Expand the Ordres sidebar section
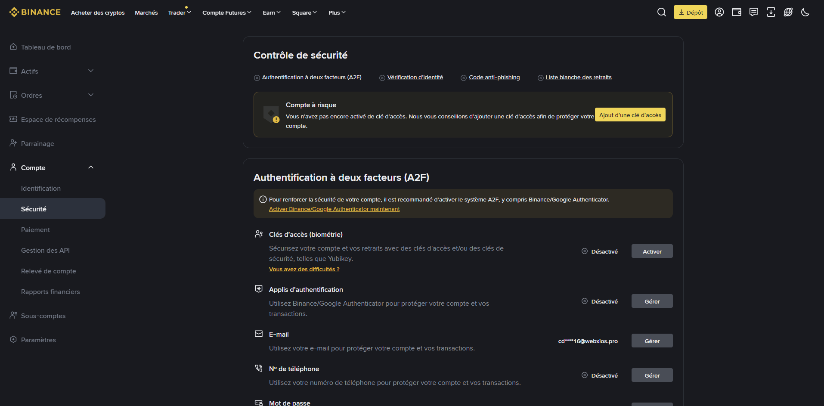824x406 pixels. coord(90,95)
